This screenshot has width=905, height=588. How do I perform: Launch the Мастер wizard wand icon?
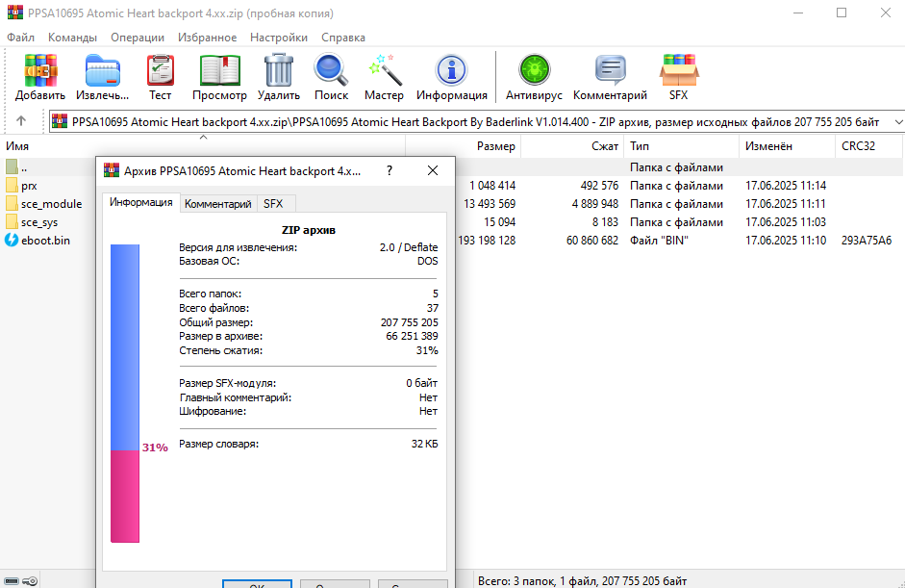[384, 71]
